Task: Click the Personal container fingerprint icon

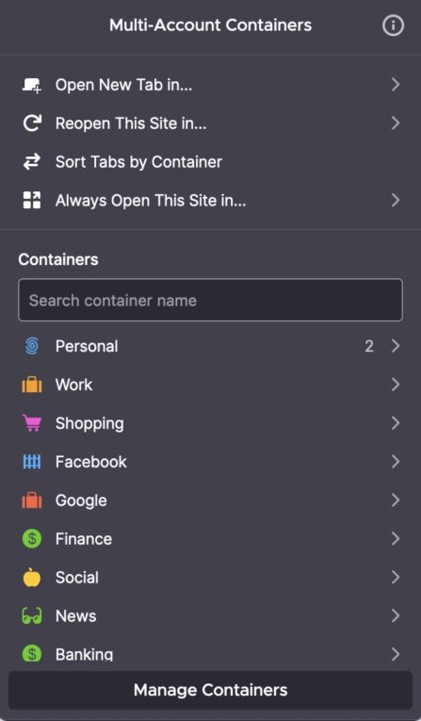Action: pyautogui.click(x=32, y=346)
